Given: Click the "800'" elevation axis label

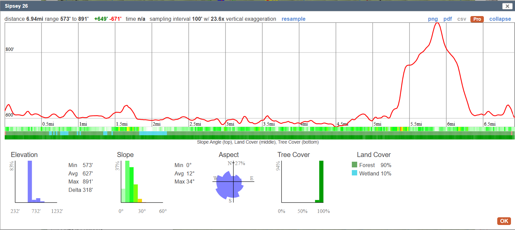Looking at the screenshot, I should [x=10, y=50].
